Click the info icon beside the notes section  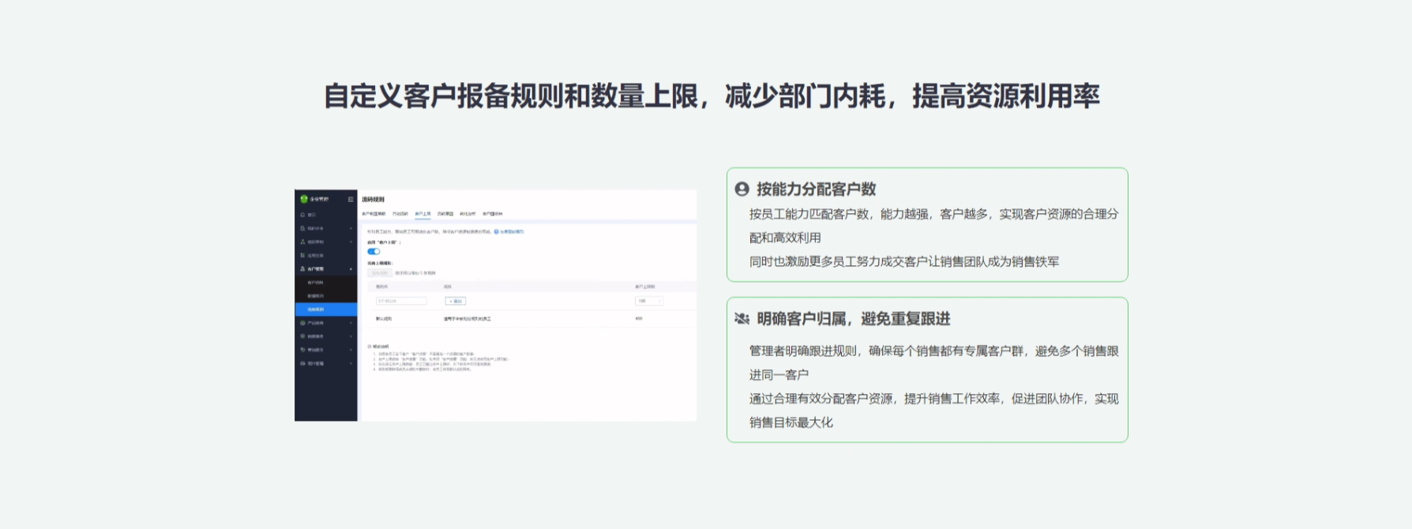click(369, 347)
